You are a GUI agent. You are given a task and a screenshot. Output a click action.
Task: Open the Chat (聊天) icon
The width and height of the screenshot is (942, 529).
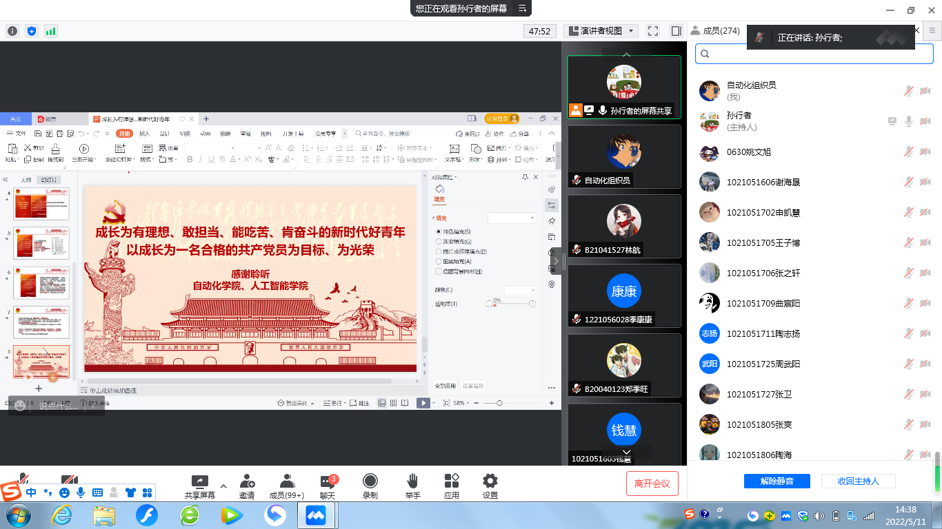(328, 486)
